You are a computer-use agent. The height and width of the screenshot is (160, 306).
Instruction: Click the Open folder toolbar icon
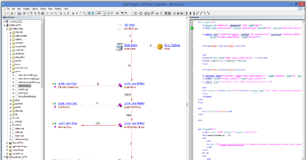pos(12,13)
